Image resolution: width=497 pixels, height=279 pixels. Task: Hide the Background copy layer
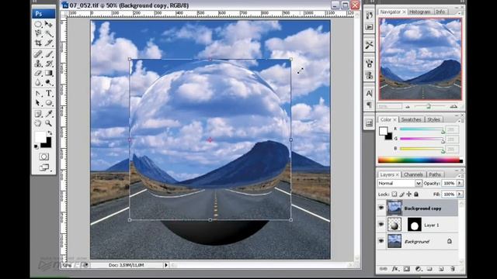coord(381,208)
